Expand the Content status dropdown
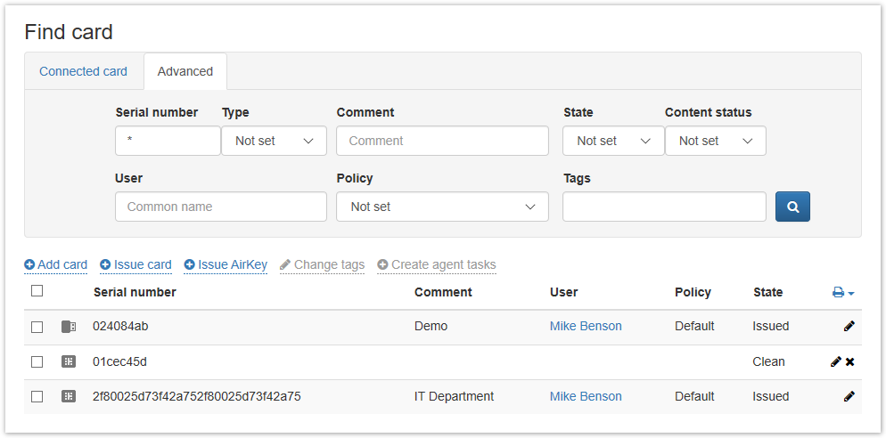886x438 pixels. 715,141
